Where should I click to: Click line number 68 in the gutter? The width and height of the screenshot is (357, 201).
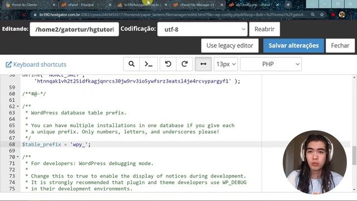coord(12,145)
